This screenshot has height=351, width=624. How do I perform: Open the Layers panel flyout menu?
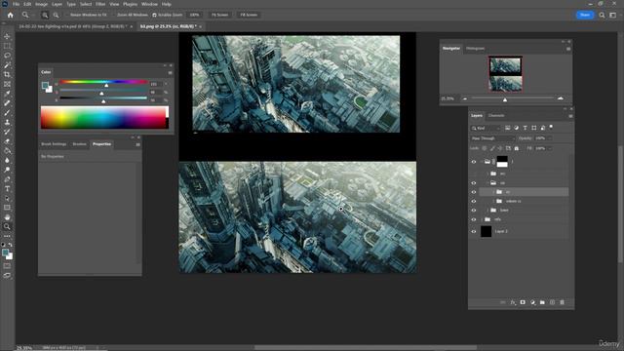[x=570, y=116]
